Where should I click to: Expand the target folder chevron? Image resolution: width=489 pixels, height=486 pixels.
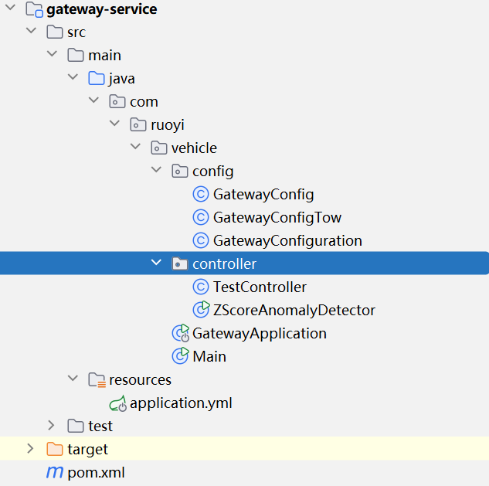point(31,449)
